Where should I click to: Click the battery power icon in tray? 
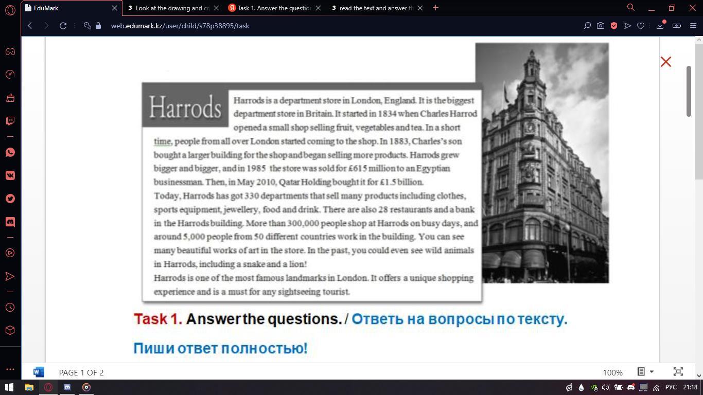coord(618,387)
